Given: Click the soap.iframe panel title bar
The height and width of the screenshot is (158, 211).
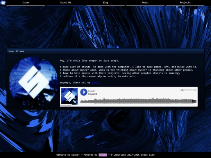Looking at the screenshot, I should pyautogui.click(x=105, y=51).
